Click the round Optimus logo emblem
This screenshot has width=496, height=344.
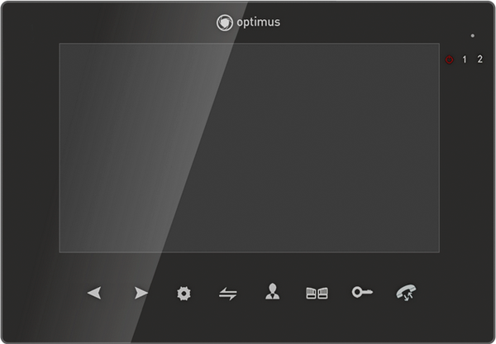[225, 23]
